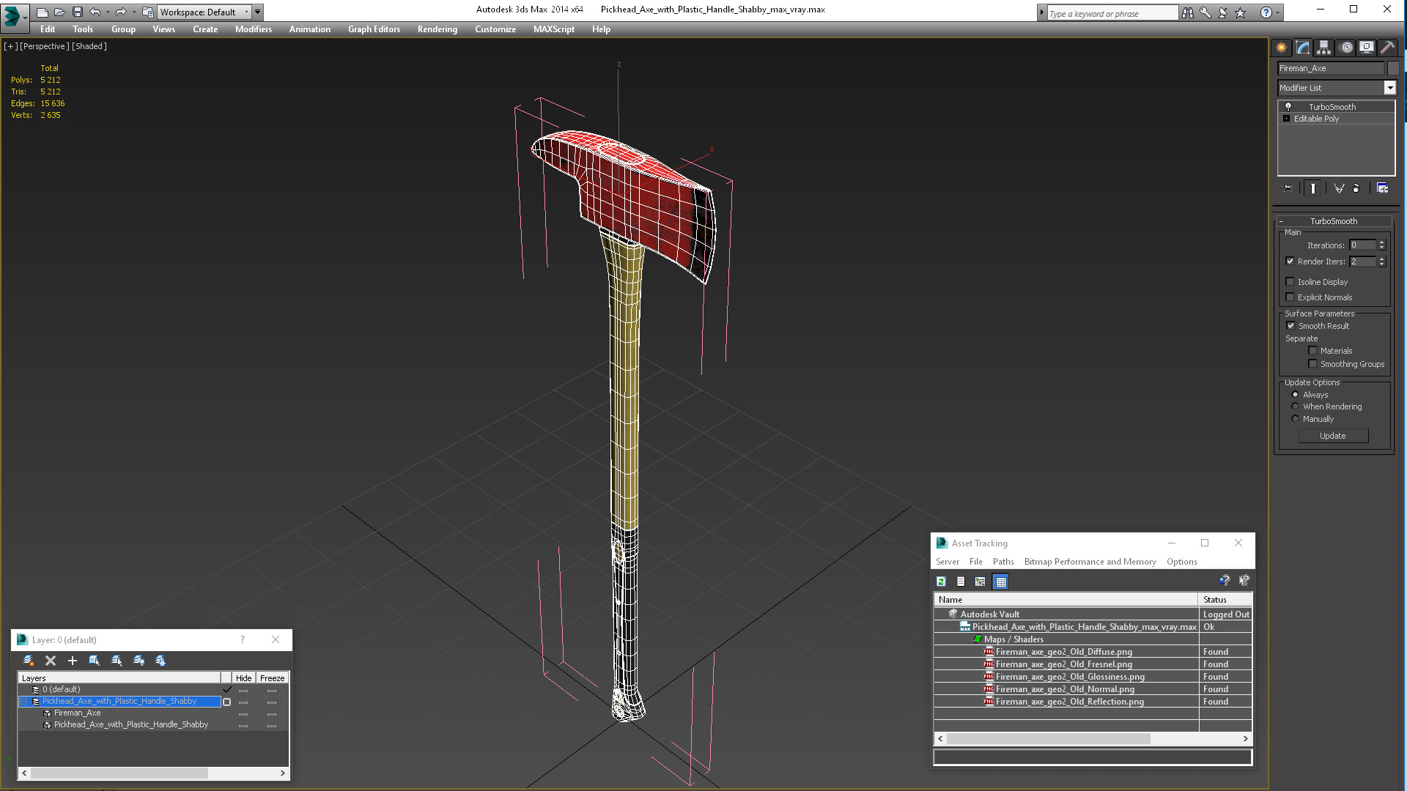Screen dimensions: 1407x791
Task: Expand Editable Poly sub-objects in stack
Action: (x=1286, y=119)
